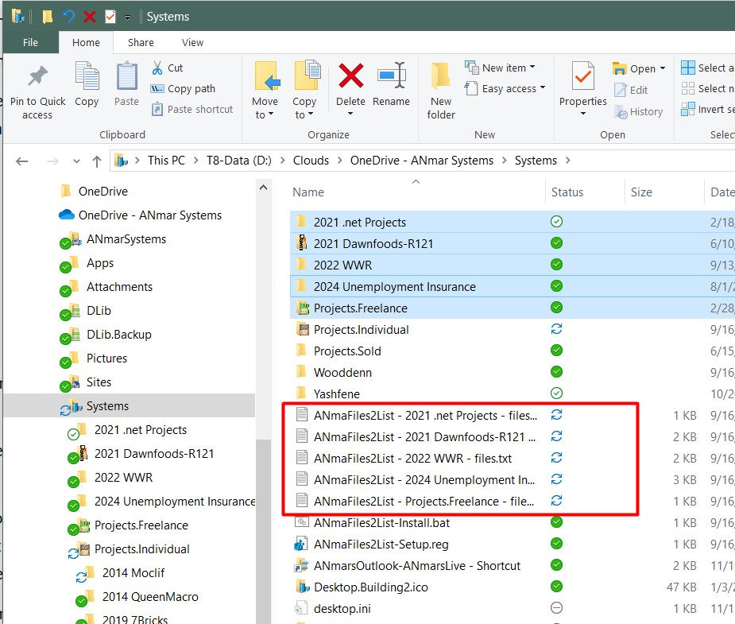
Task: Click the Copy icon in Clipboard group
Action: [x=87, y=79]
